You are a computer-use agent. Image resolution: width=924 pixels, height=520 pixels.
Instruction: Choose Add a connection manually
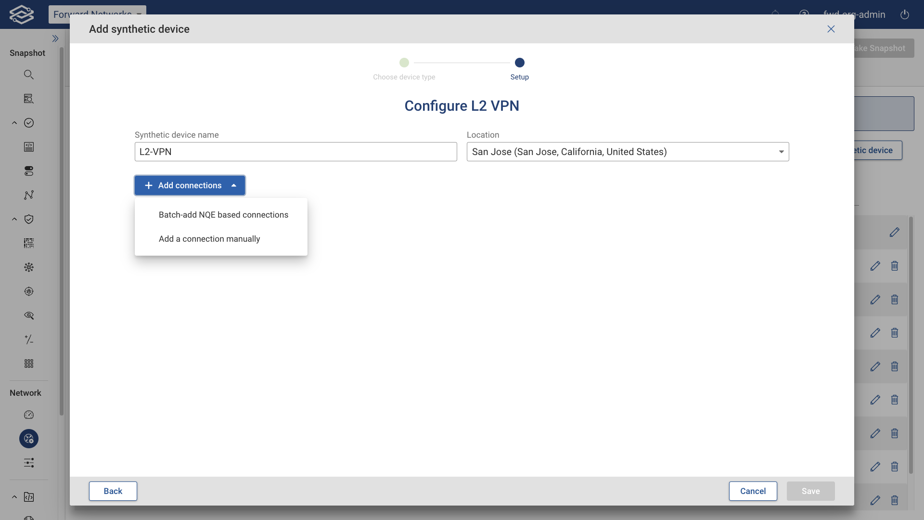[x=209, y=239]
